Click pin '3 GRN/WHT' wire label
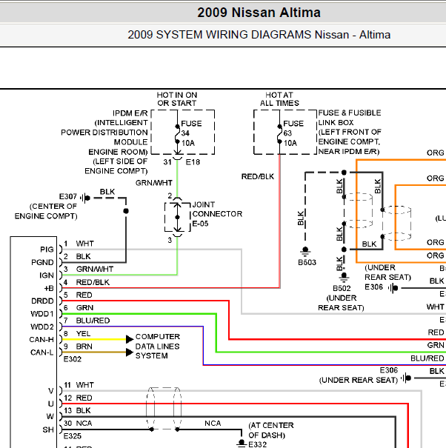The image size is (446, 448). (x=88, y=269)
